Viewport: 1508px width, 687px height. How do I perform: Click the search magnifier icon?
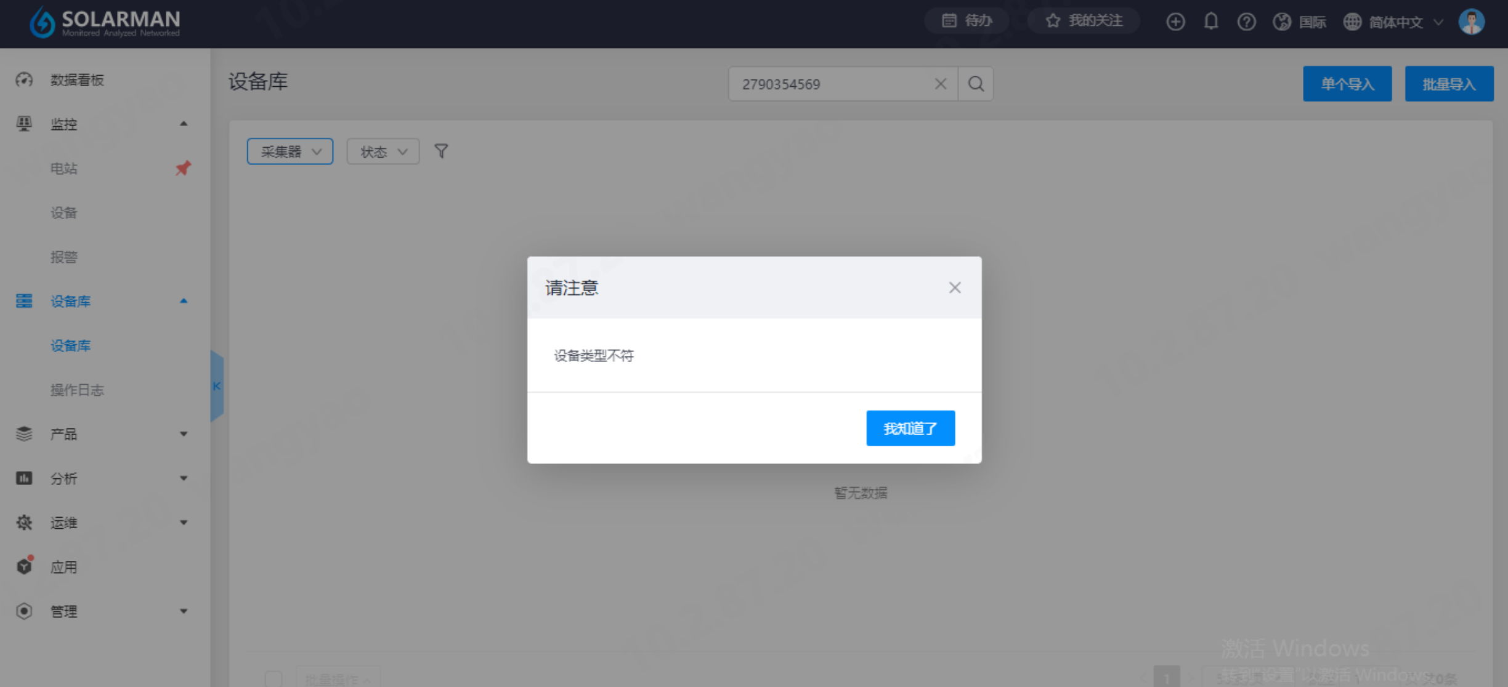click(x=976, y=84)
